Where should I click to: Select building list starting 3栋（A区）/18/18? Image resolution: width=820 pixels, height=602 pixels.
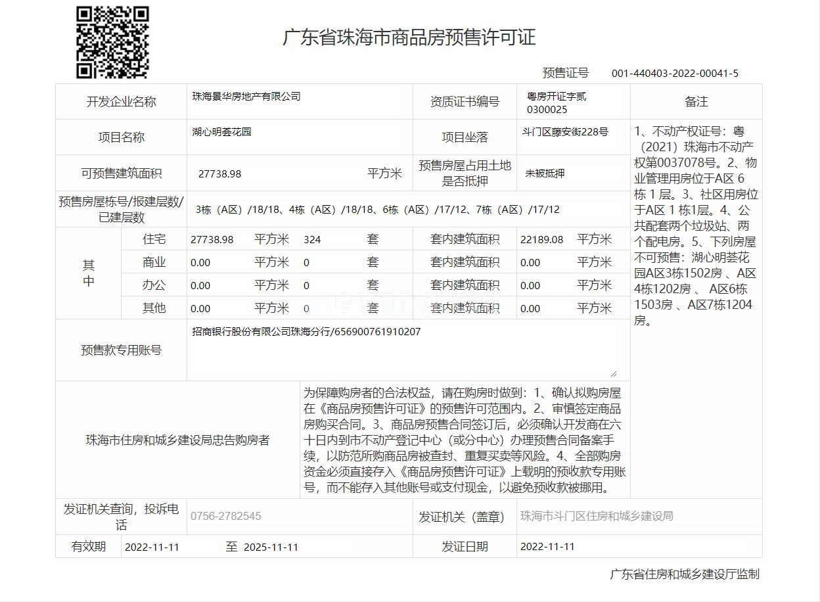[378, 210]
